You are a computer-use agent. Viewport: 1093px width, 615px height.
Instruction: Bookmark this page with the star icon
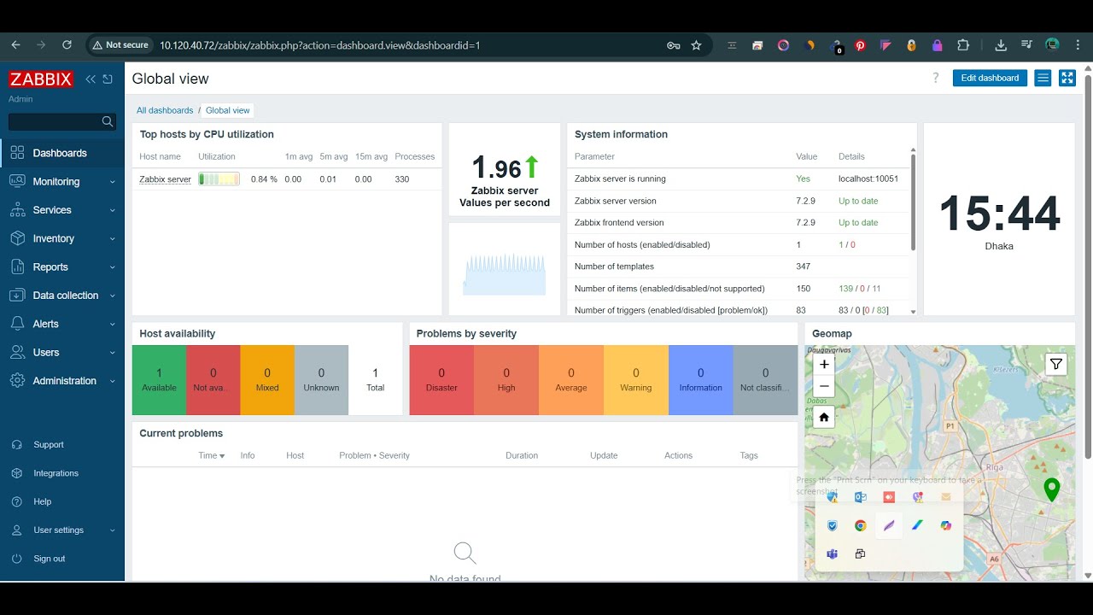point(696,45)
